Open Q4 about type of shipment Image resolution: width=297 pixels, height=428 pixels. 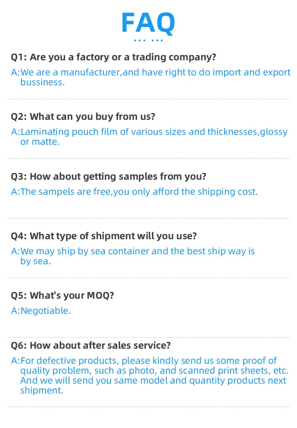tap(103, 236)
